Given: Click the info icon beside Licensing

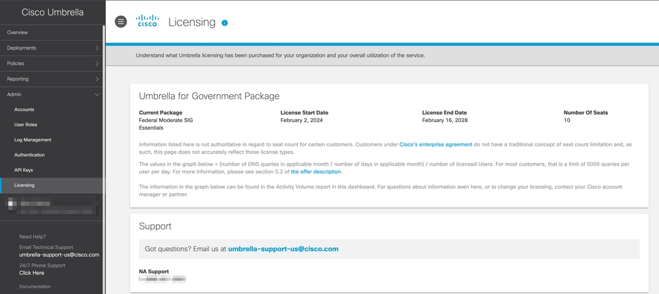Looking at the screenshot, I should 225,23.
